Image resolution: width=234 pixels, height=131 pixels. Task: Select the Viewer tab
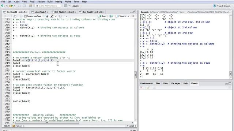(194, 83)
